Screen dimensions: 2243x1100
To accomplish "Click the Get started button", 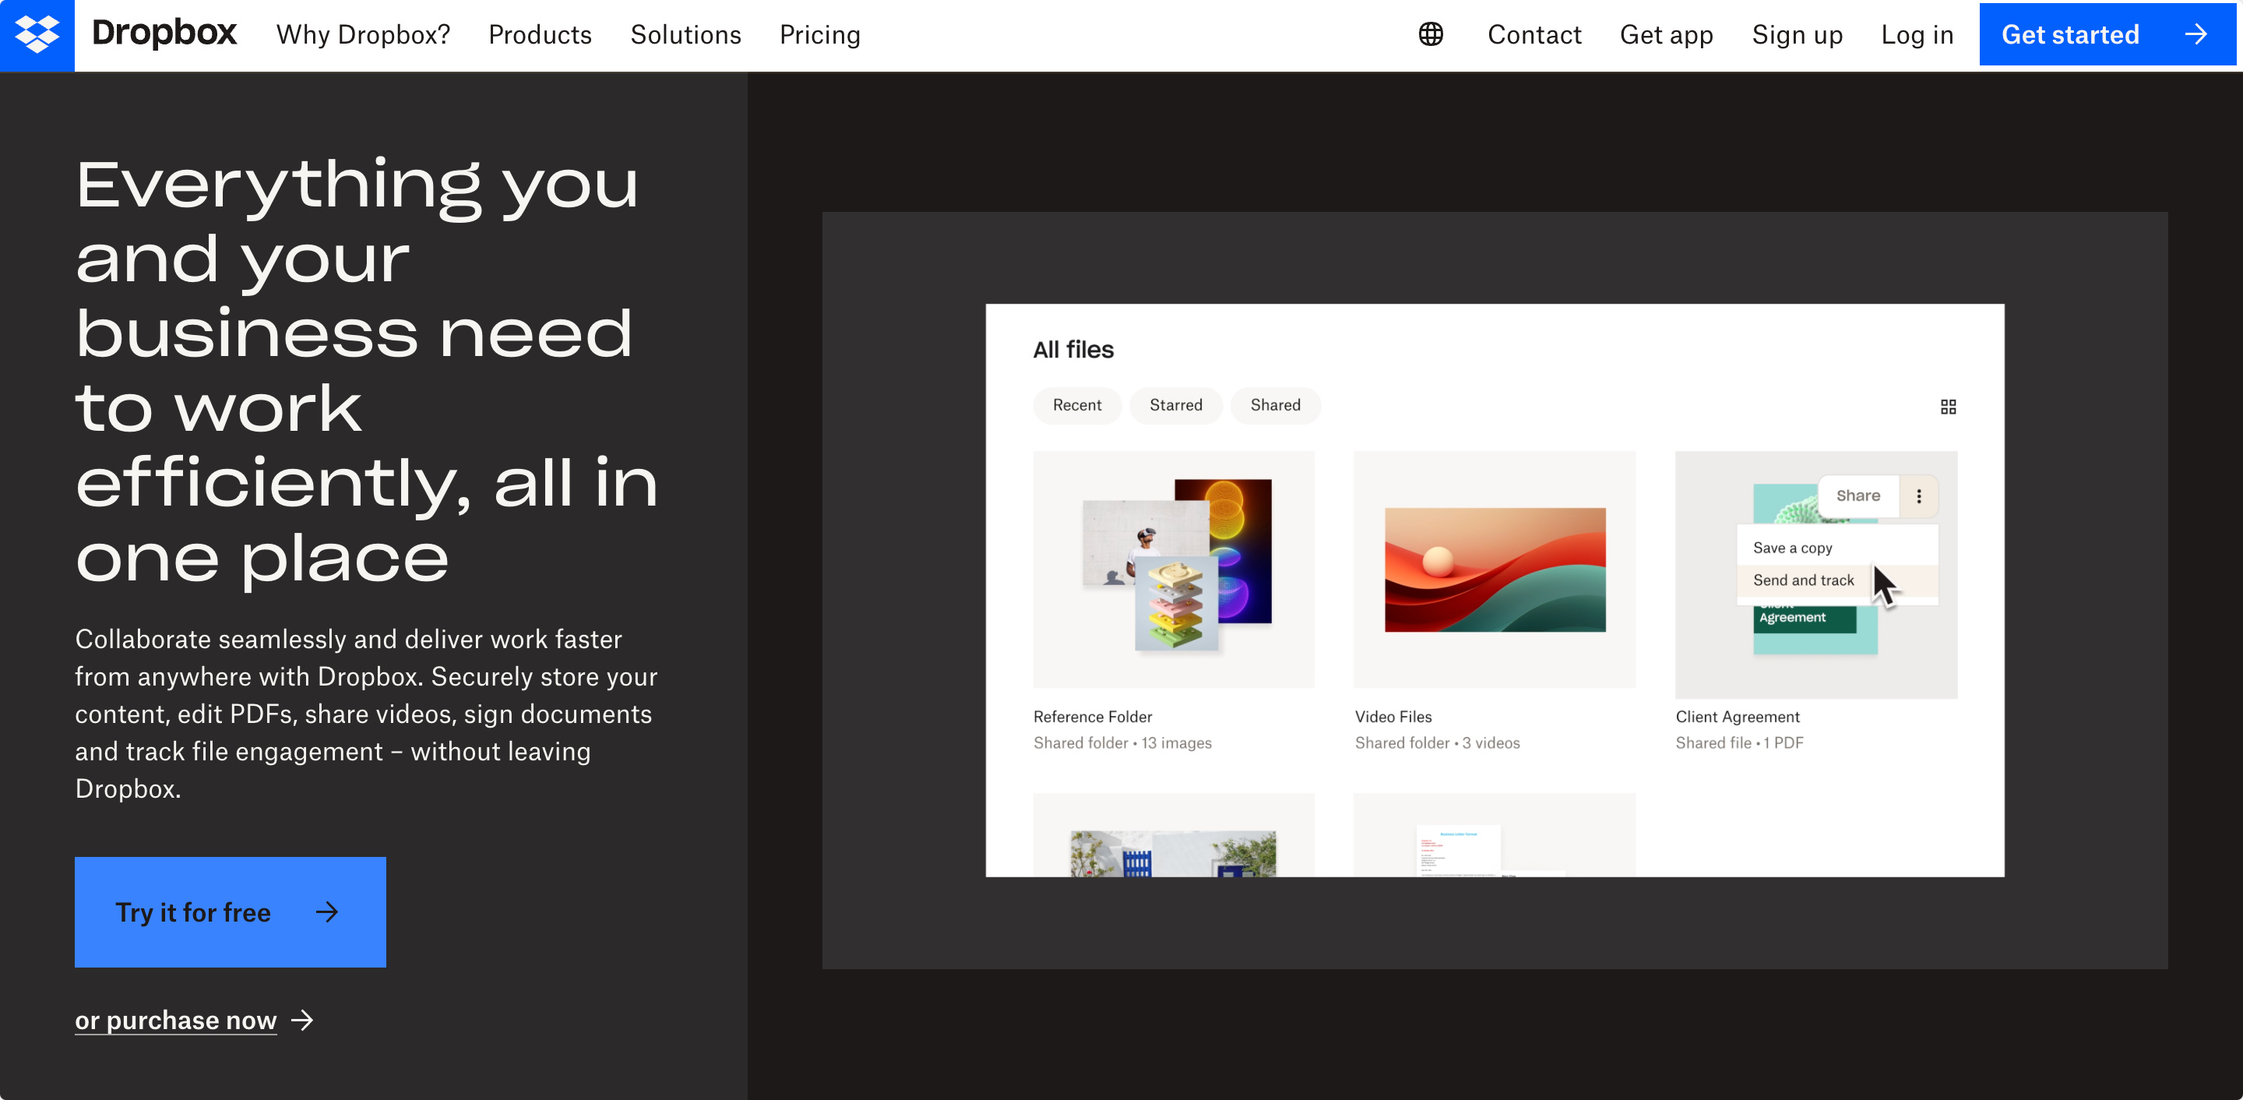I will 2107,35.
